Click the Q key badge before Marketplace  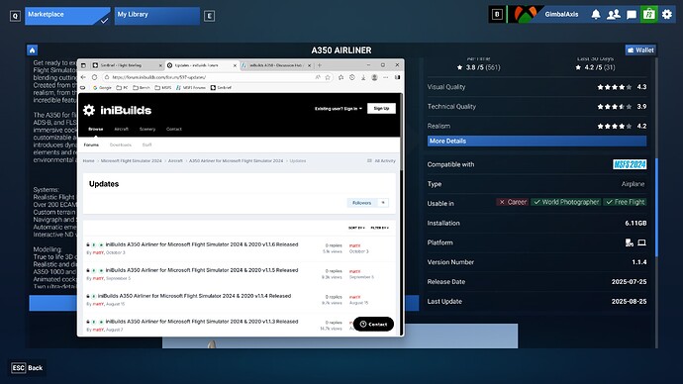pos(15,16)
